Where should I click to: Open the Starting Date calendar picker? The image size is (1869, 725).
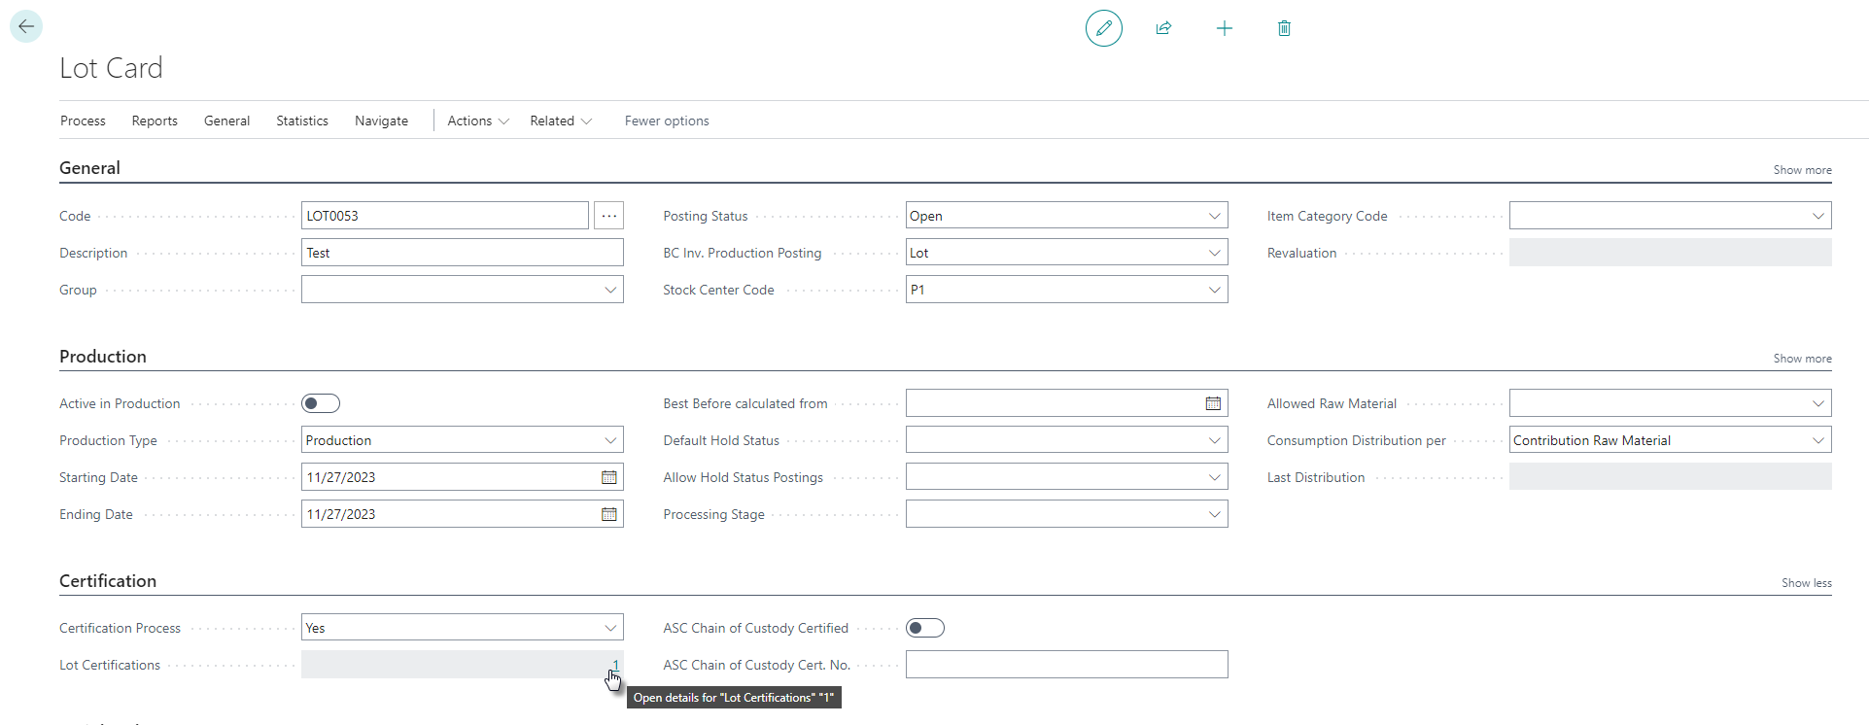point(608,477)
